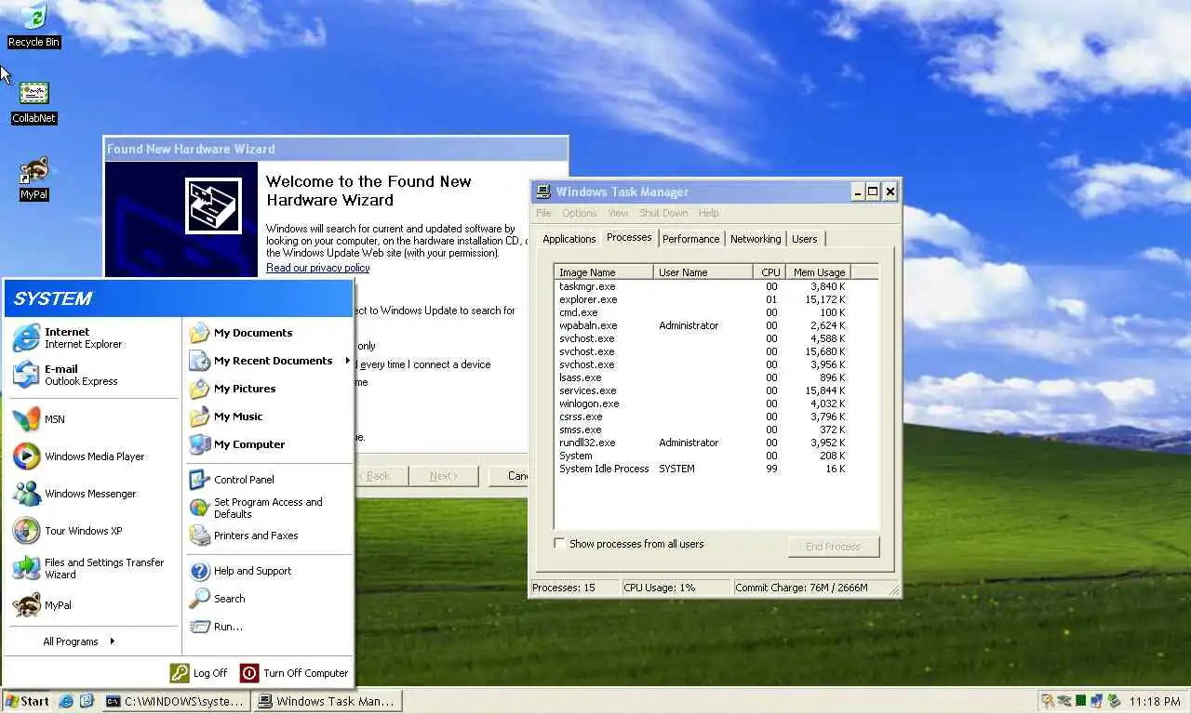Open Printers and Faxes icon
This screenshot has width=1191, height=714.
199,535
